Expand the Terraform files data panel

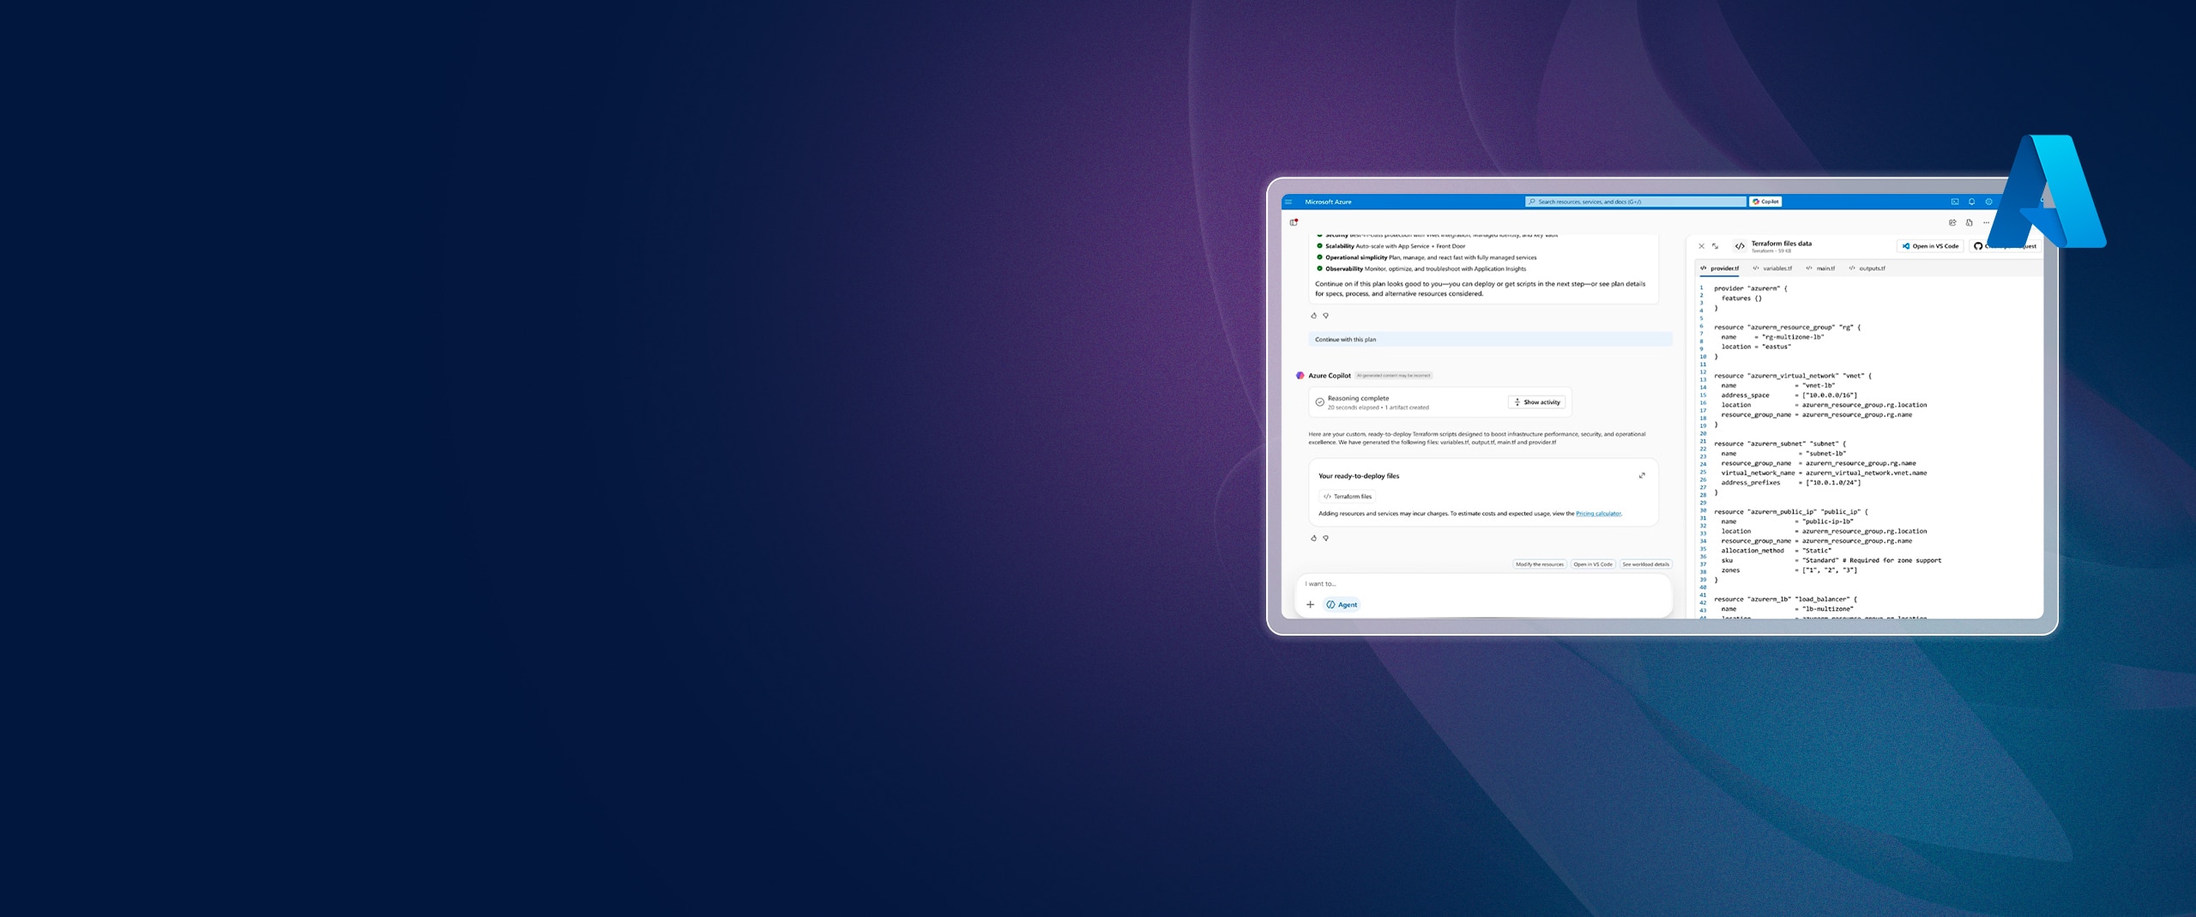click(x=1716, y=246)
